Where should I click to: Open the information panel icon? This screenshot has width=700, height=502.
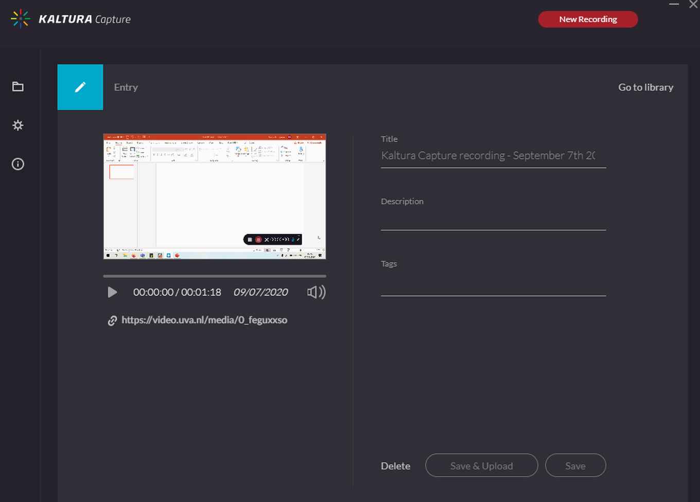(x=17, y=164)
